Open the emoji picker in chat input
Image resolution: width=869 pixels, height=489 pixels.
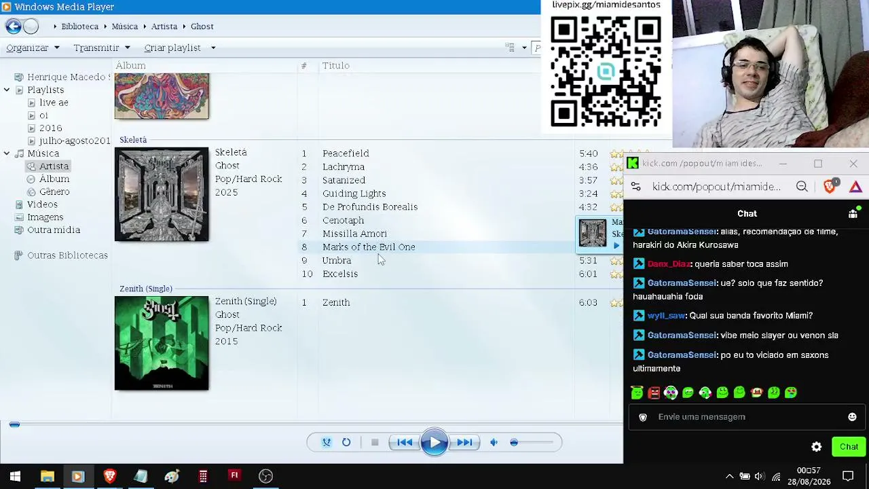(x=852, y=417)
